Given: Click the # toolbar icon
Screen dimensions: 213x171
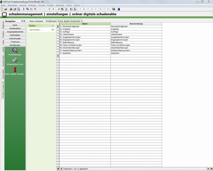Looking at the screenshot, I should (84, 9).
